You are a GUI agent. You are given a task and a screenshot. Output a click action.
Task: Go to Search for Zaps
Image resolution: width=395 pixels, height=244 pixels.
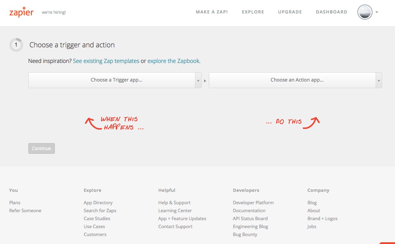(100, 210)
